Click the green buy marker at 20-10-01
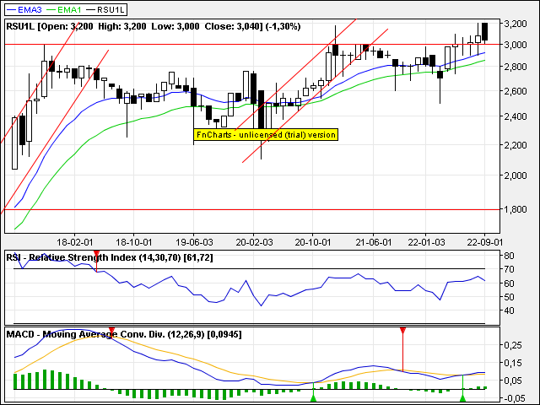Viewport: 540px width, 405px height. point(313,398)
